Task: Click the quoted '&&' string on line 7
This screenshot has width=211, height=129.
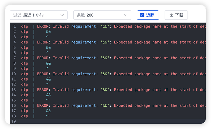Action: (x=105, y=58)
